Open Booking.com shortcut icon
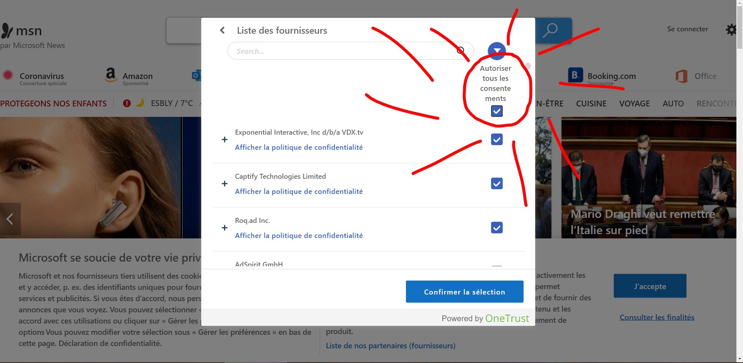This screenshot has height=363, width=743. point(575,75)
